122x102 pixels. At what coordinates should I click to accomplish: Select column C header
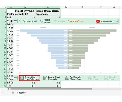point(48,7)
